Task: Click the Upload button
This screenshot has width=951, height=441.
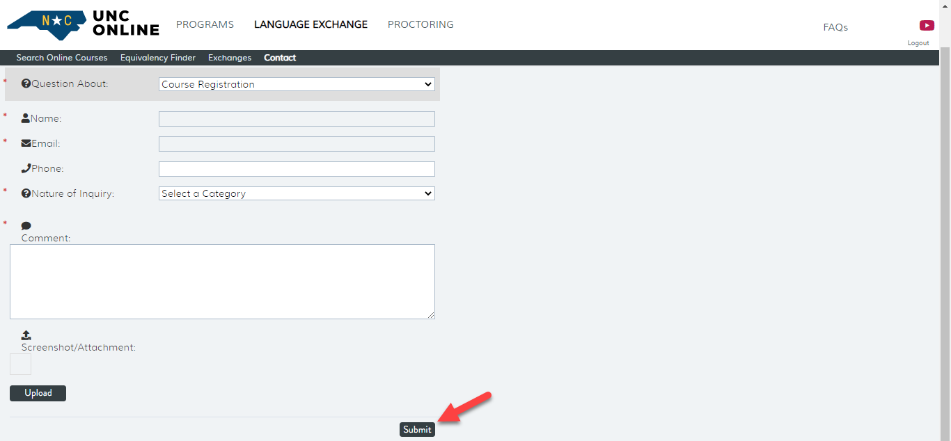Action: [38, 393]
